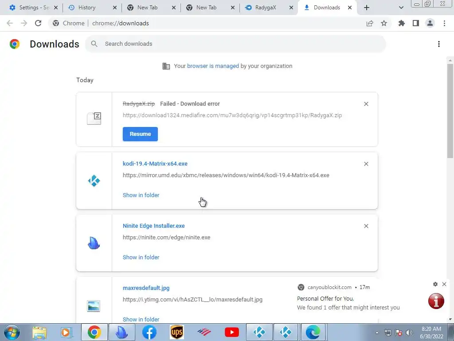Click the Chrome taskbar button
Viewport: 454px width, 341px height.
click(x=94, y=332)
